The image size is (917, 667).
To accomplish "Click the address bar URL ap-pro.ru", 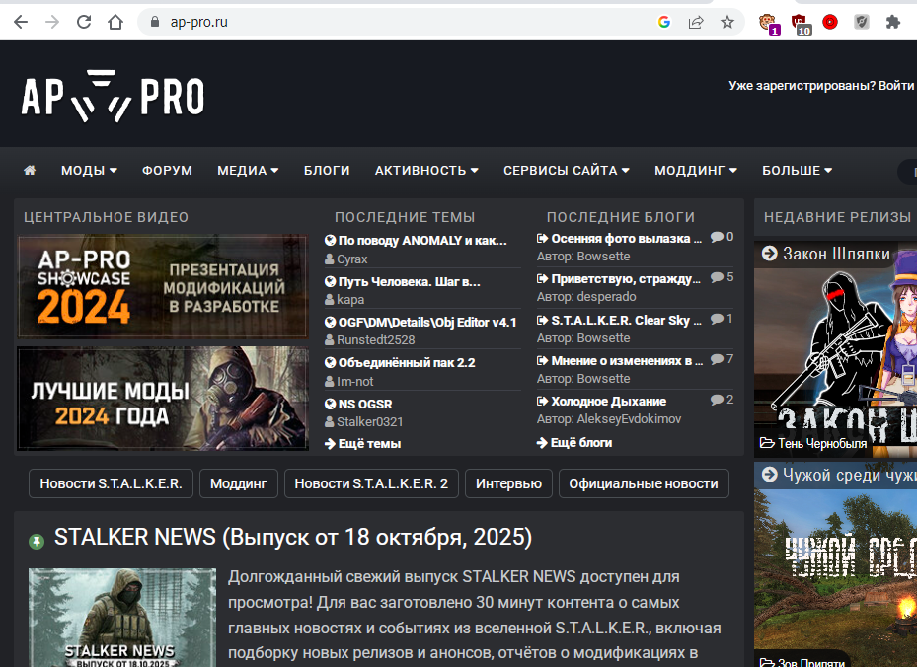I will click(198, 23).
